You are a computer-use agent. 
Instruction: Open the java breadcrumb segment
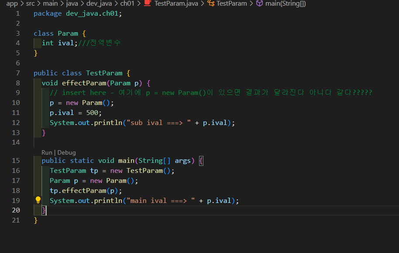(x=72, y=3)
